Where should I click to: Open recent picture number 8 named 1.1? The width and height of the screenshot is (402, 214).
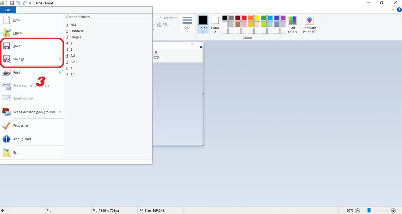tap(108, 68)
